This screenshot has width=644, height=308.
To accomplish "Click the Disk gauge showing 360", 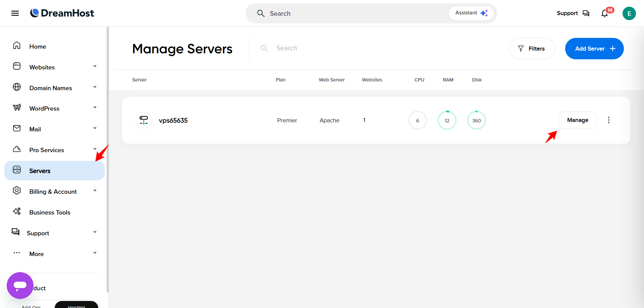I will [477, 120].
